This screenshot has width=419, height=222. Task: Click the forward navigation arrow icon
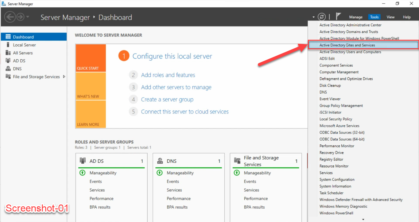[x=20, y=17]
